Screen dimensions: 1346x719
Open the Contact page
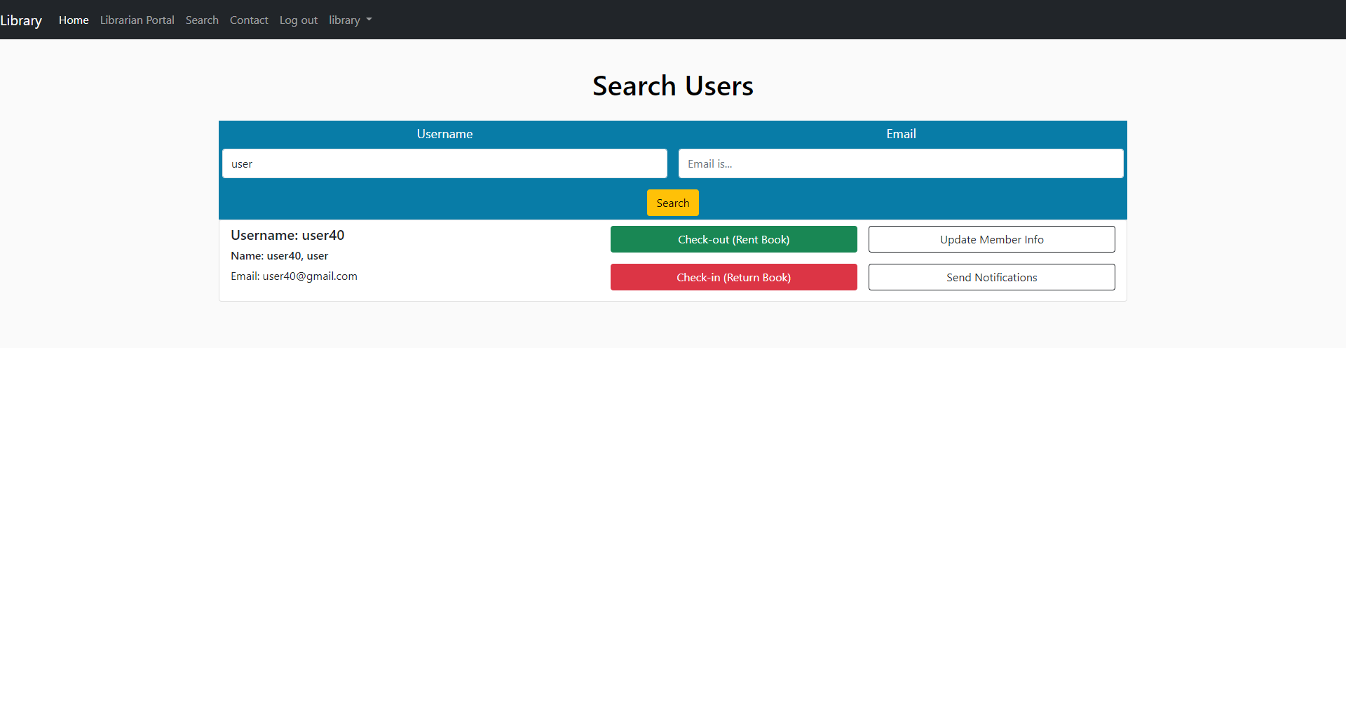tap(249, 20)
